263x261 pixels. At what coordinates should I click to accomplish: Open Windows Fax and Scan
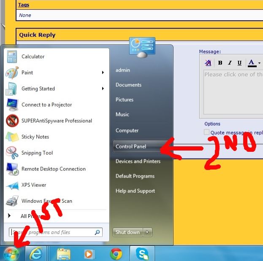pos(57,201)
